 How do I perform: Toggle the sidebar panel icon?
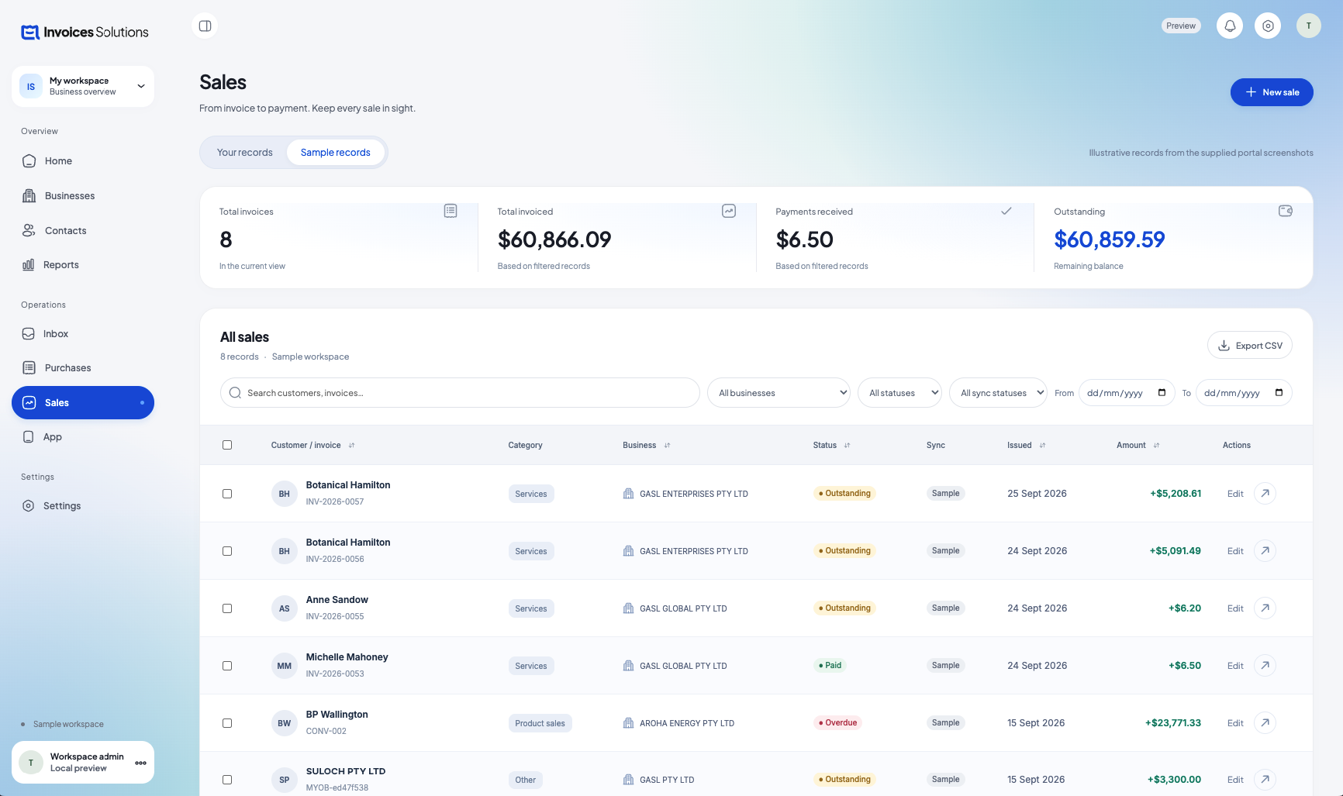205,26
